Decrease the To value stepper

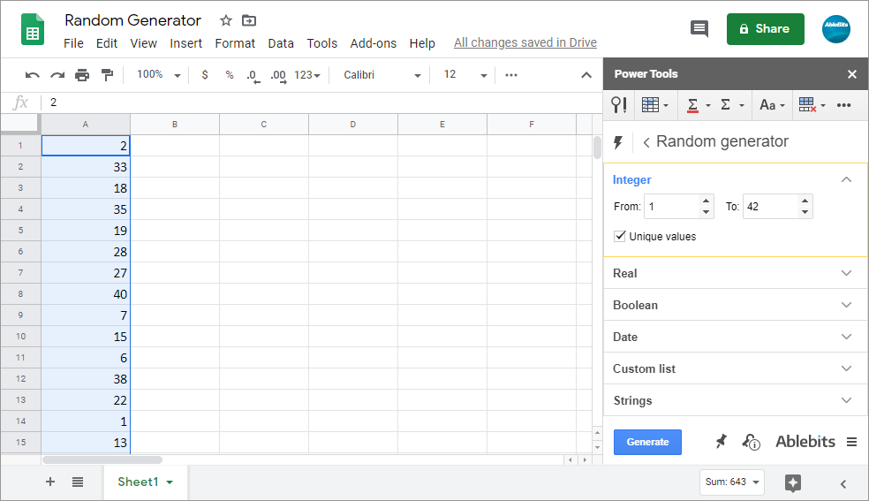pos(805,212)
